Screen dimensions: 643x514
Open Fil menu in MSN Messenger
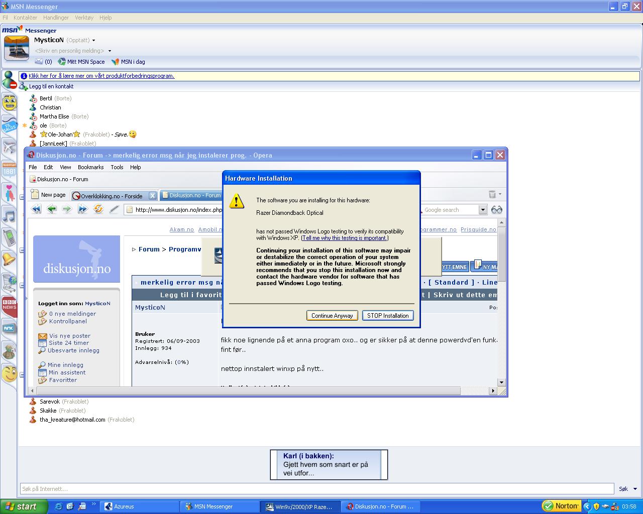(5, 18)
